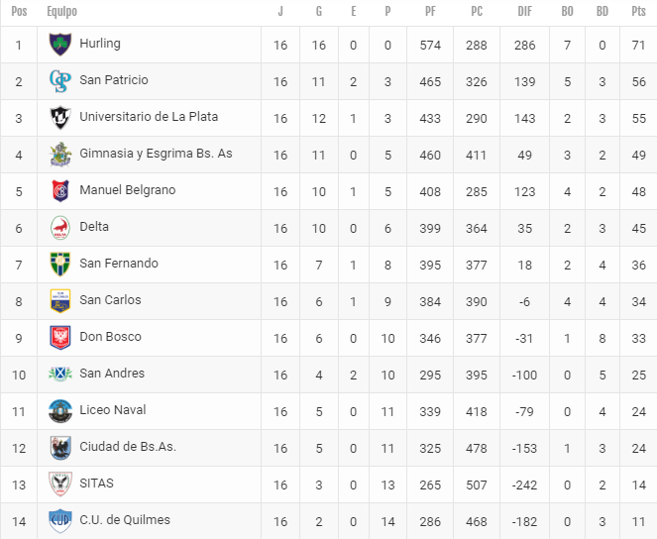The width and height of the screenshot is (657, 539).
Task: Sort table by DIF column header
Action: 524,11
